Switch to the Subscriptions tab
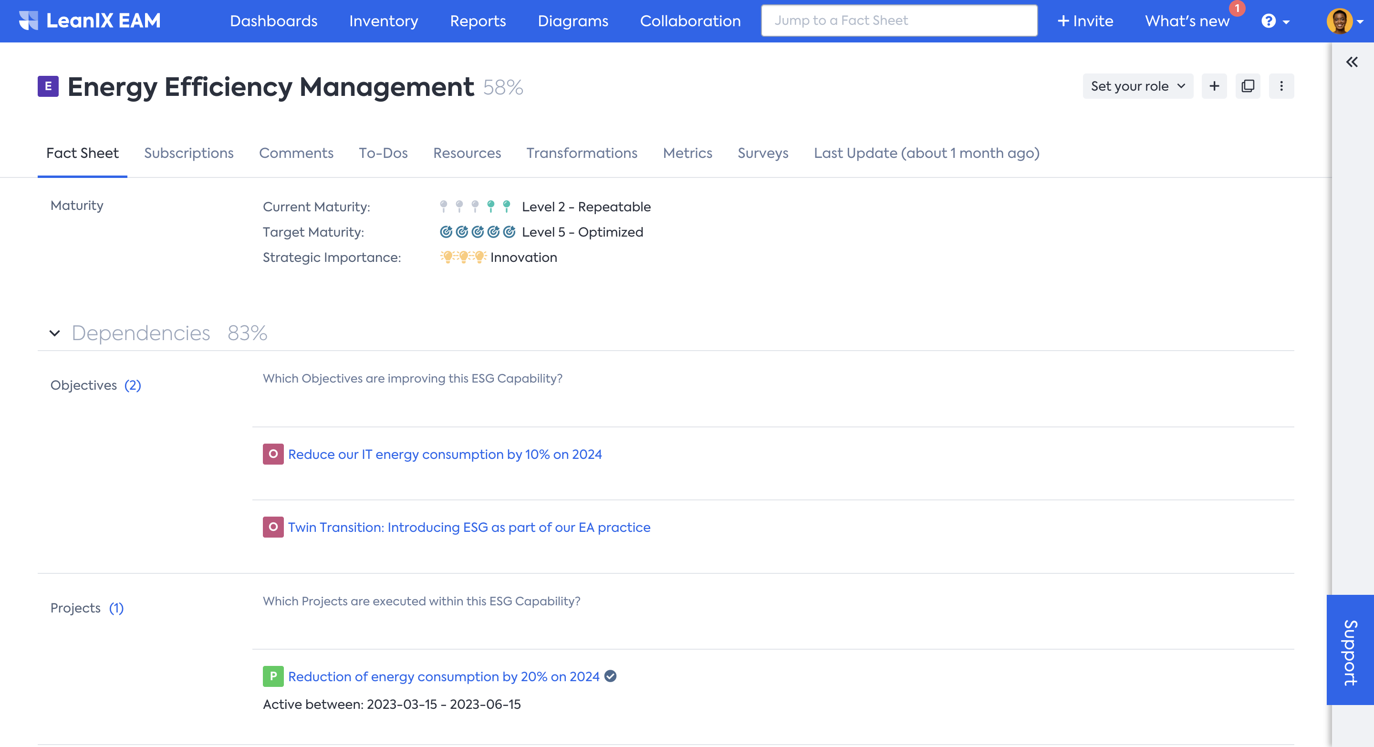1374x747 pixels. coord(189,153)
